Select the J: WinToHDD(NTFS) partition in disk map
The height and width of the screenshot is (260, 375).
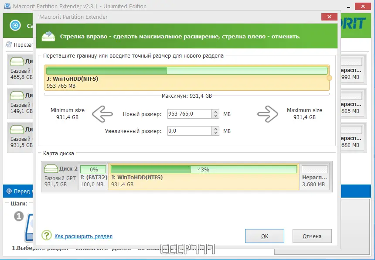tap(204, 177)
